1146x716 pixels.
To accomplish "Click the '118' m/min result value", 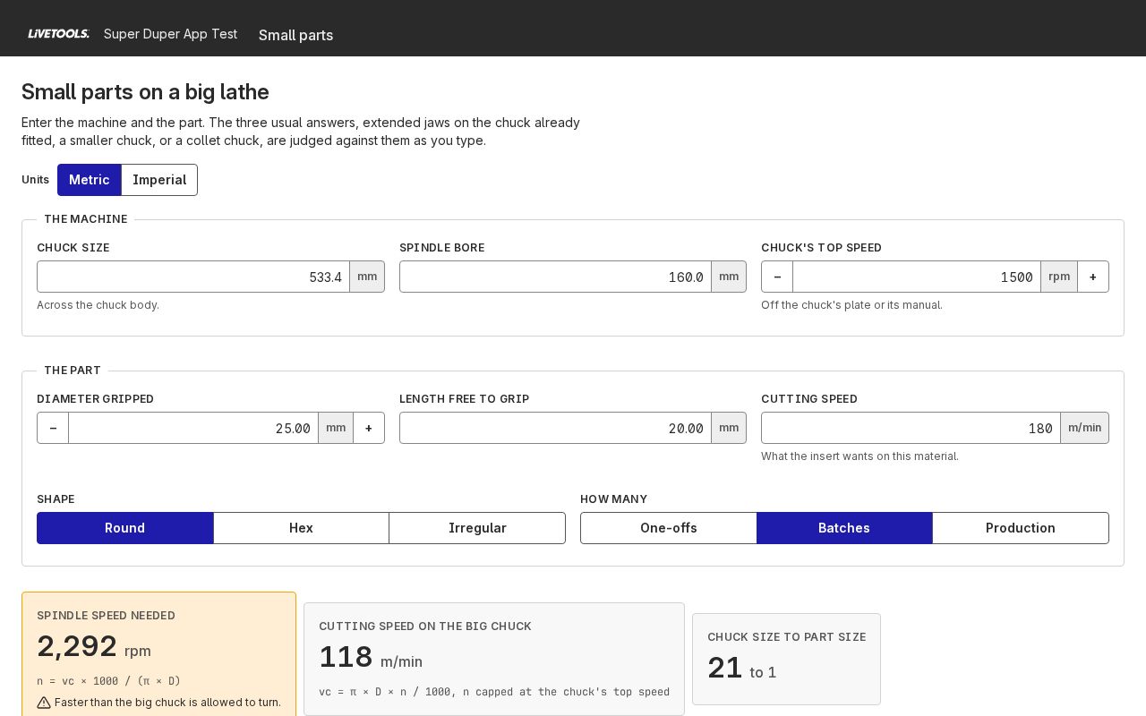I will tap(346, 657).
